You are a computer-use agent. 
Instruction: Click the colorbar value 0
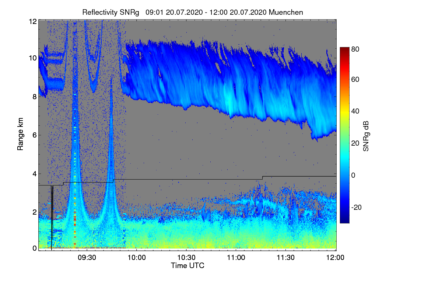pyautogui.click(x=354, y=175)
